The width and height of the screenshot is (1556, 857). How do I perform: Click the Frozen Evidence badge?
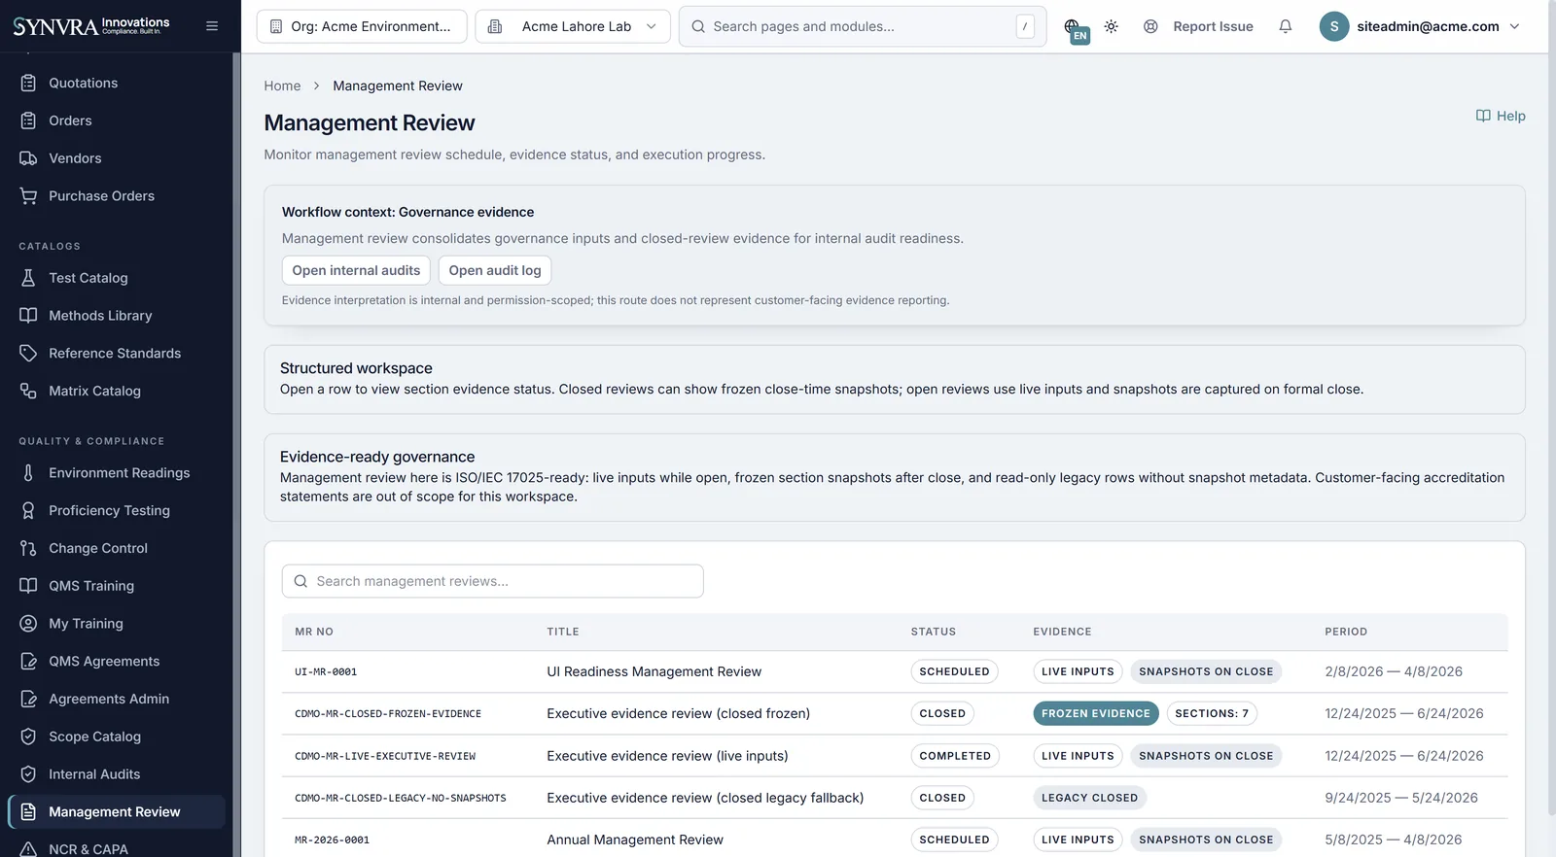[x=1095, y=713]
